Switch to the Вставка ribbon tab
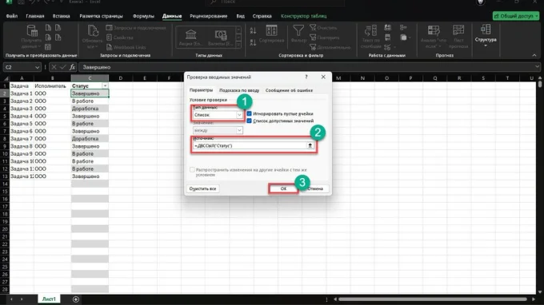 [61, 16]
